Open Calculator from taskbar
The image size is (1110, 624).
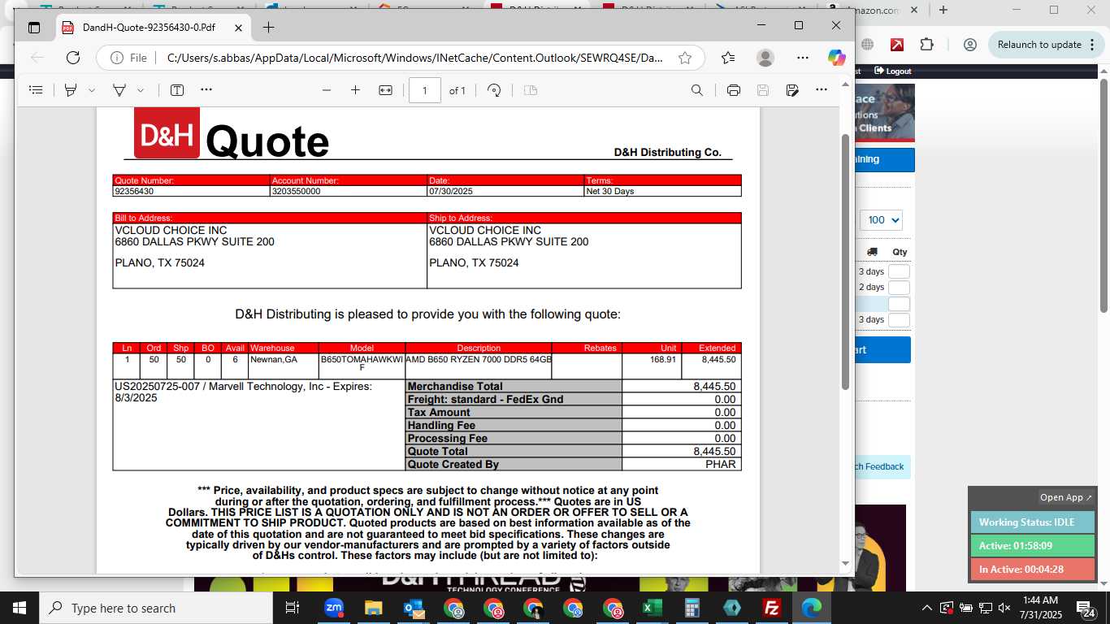692,608
